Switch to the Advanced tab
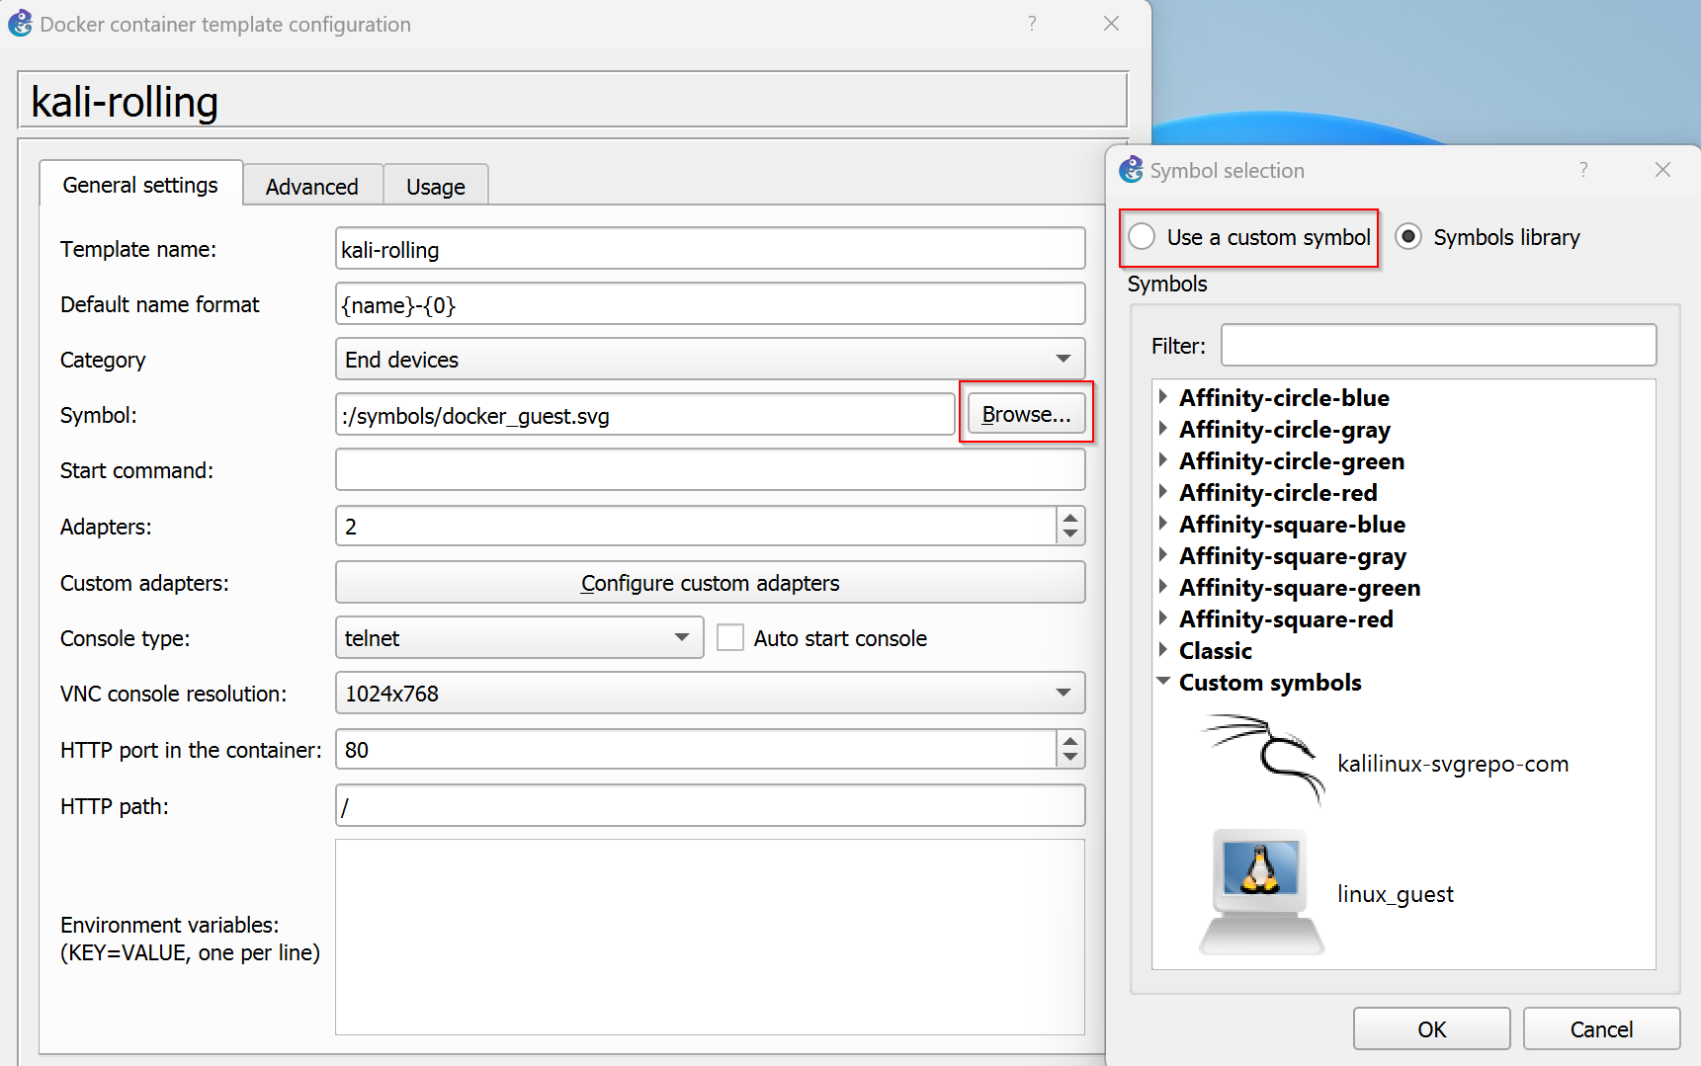Viewport: 1701px width, 1066px height. pyautogui.click(x=312, y=187)
